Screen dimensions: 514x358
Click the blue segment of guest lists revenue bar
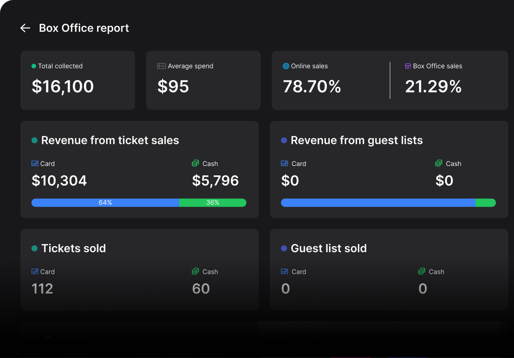(x=378, y=203)
